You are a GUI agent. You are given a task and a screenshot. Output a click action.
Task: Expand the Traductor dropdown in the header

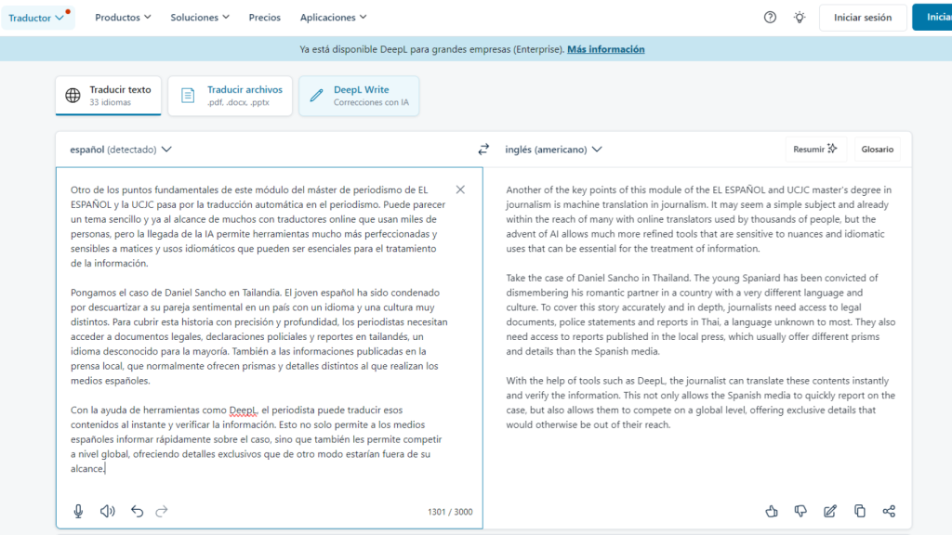tap(37, 16)
